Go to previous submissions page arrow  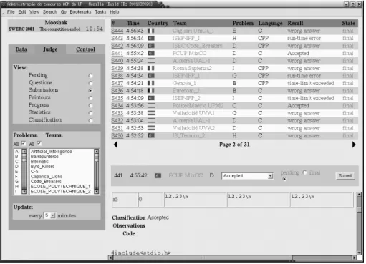click(x=115, y=145)
